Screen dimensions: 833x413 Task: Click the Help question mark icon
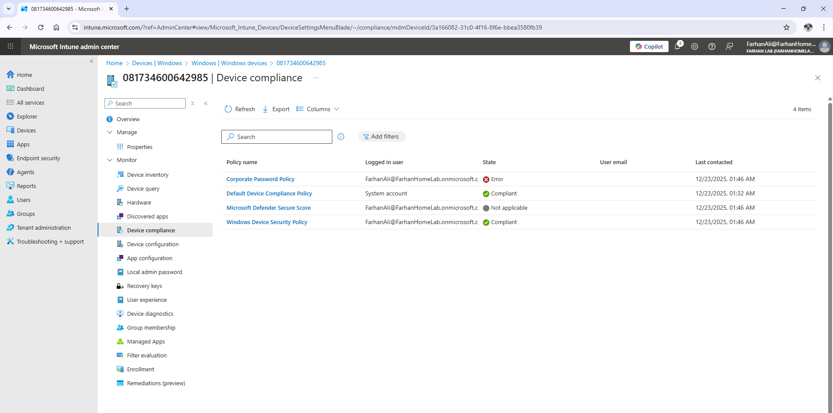712,46
